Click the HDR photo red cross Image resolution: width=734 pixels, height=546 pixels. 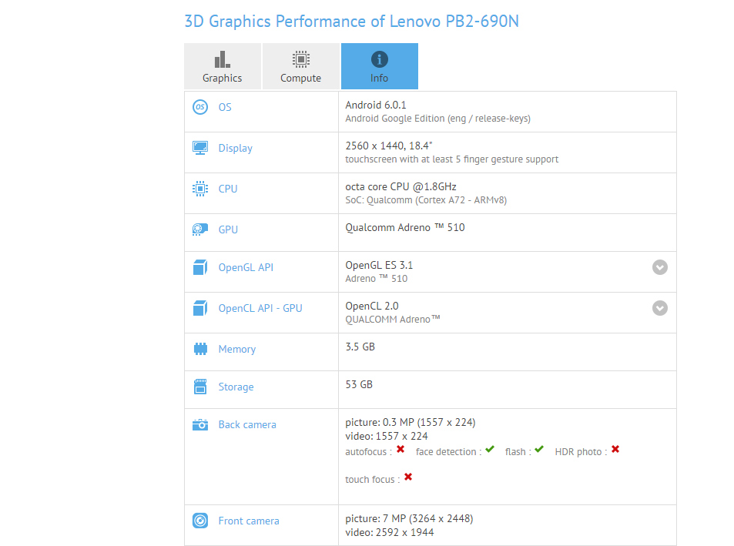(x=615, y=450)
